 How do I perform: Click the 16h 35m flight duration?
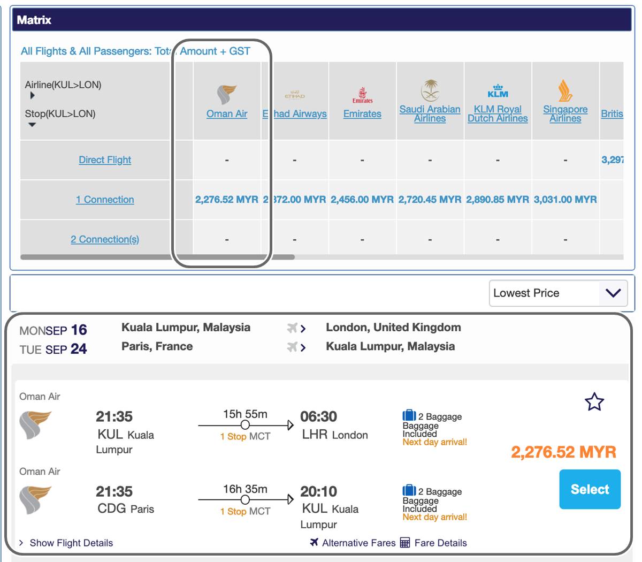click(x=245, y=489)
